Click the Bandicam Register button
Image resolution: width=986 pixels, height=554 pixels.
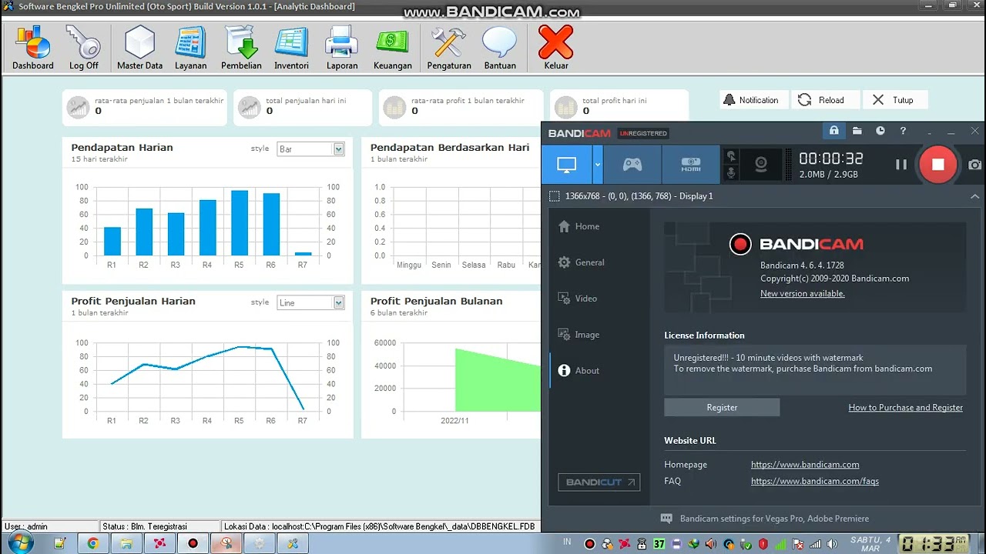(722, 408)
